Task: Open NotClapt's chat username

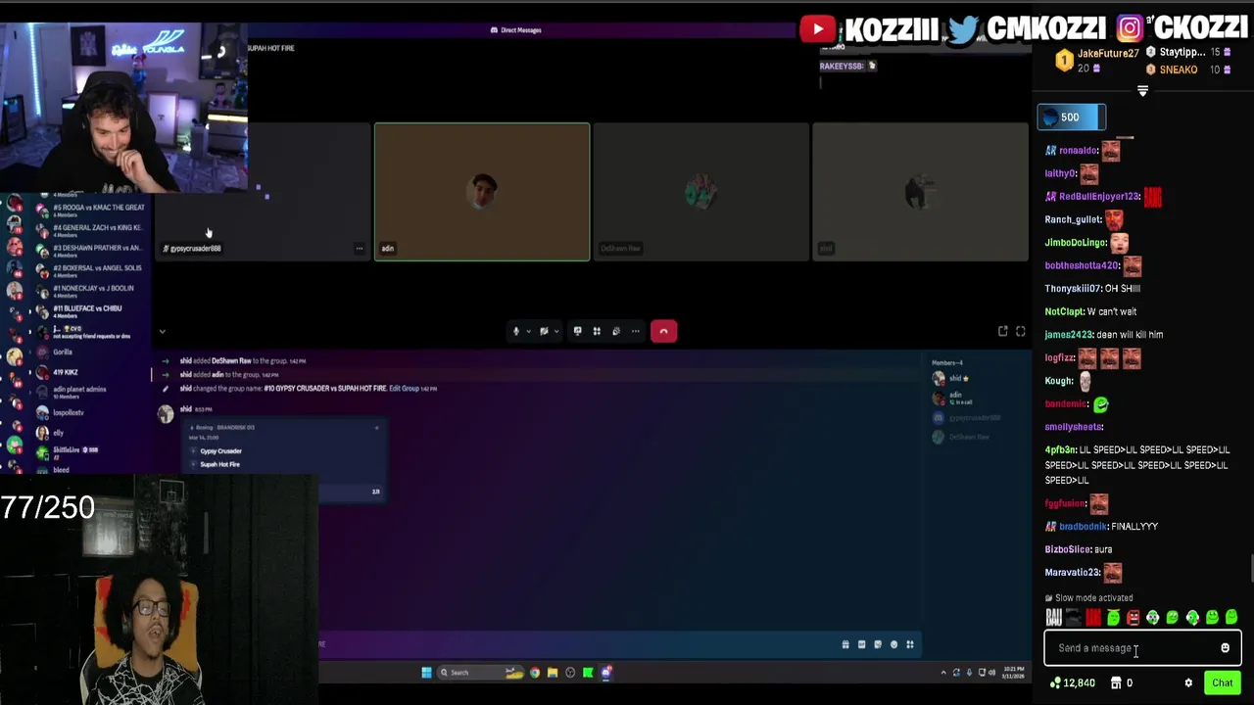Action: tap(1064, 311)
